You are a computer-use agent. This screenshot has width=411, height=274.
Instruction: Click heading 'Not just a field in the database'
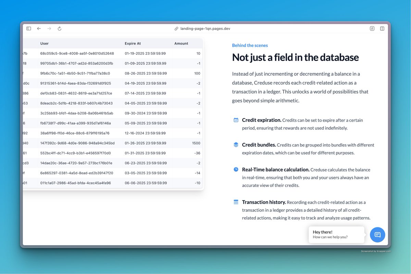296,57
